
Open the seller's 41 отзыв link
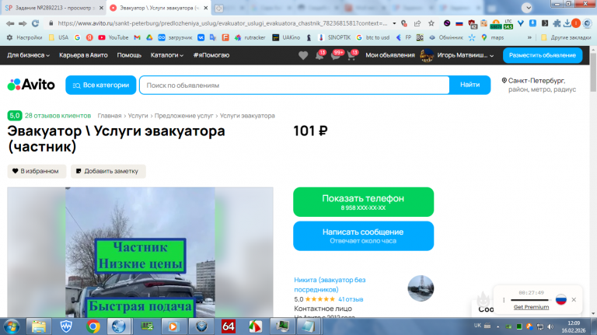[351, 299]
